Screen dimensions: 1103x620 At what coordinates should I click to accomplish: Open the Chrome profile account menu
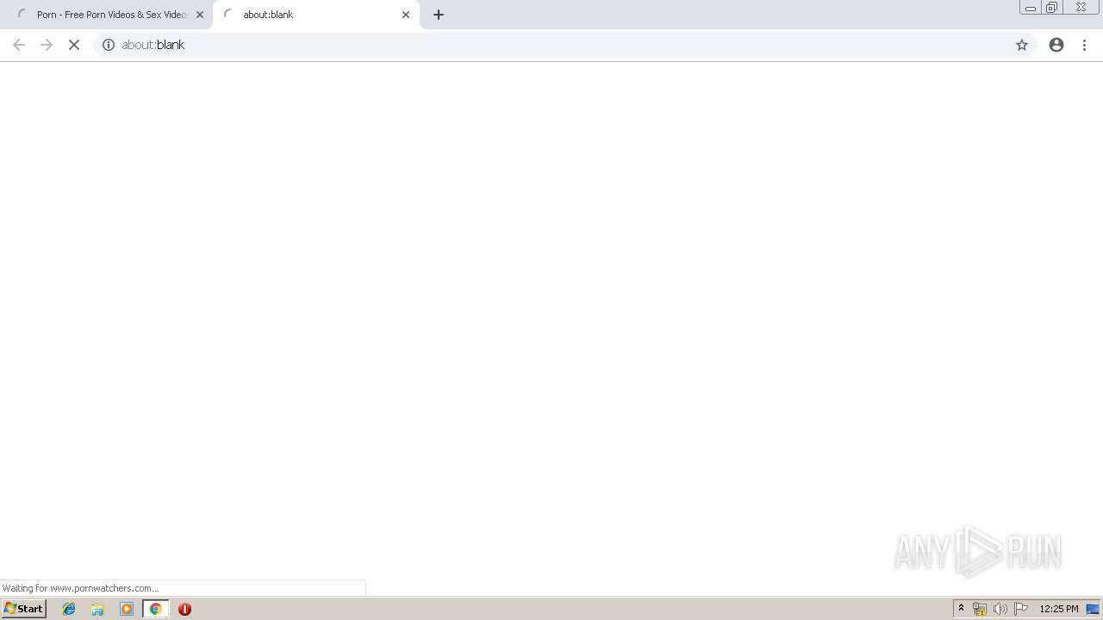click(1056, 45)
